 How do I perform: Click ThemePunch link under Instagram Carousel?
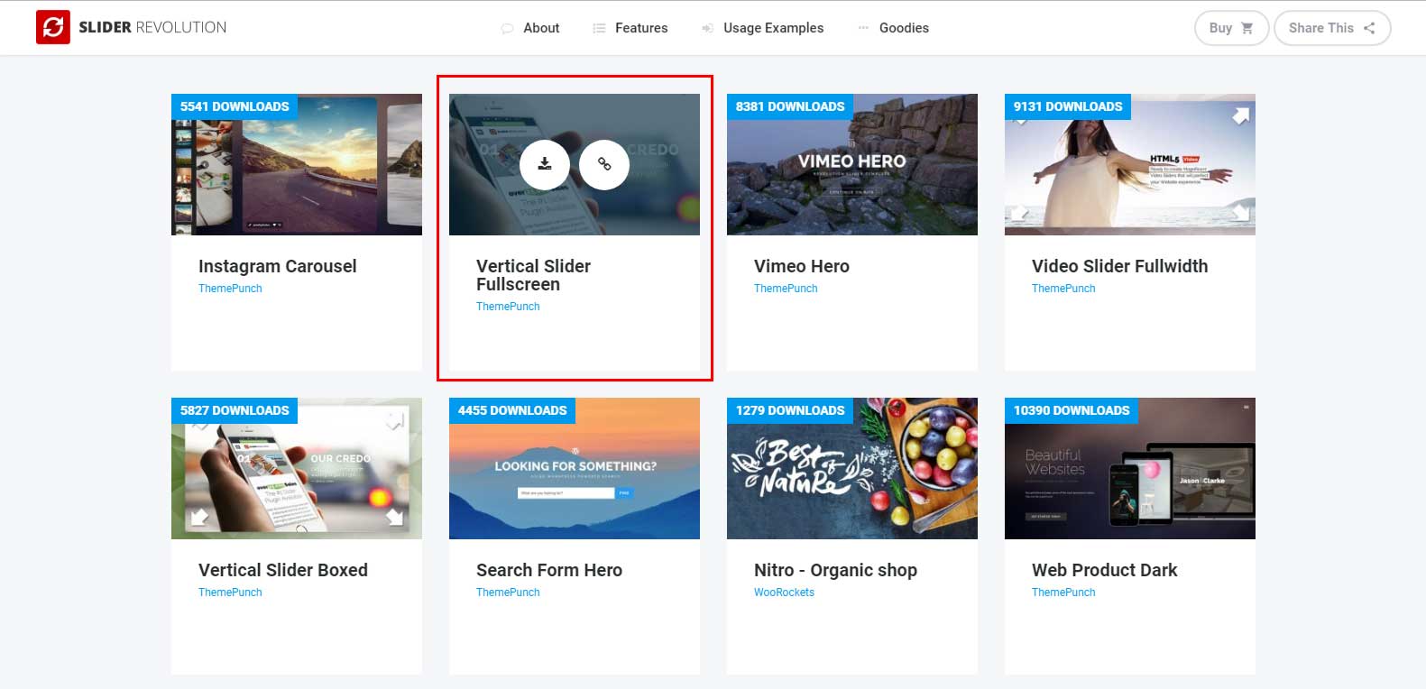click(230, 289)
